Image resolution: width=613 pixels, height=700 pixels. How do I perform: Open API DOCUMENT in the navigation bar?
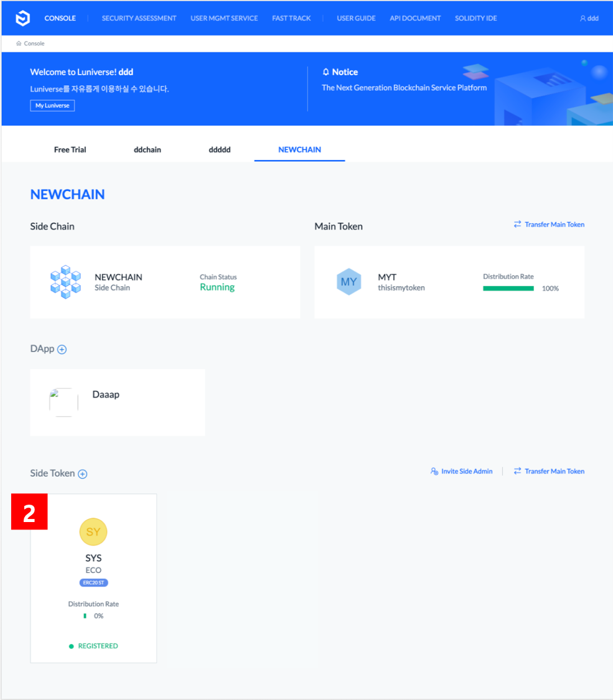click(414, 18)
